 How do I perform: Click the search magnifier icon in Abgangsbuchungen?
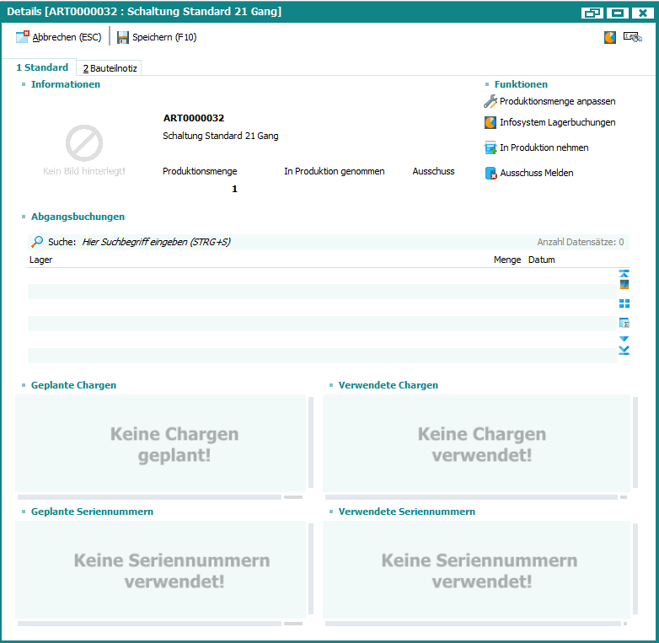pos(37,242)
